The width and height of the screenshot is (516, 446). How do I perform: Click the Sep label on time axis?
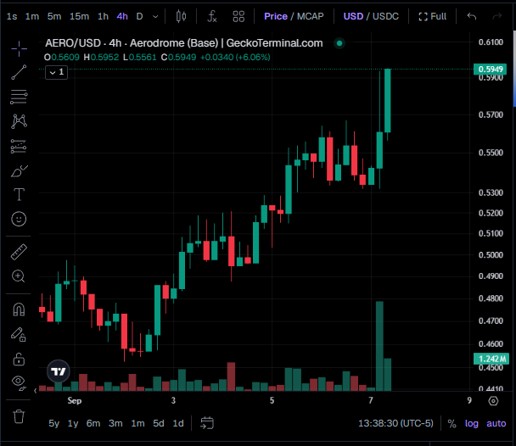point(75,401)
